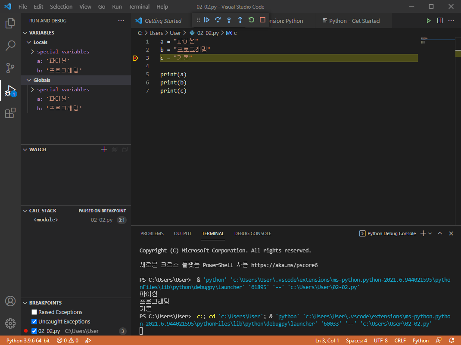The height and width of the screenshot is (345, 461).
Task: Open editor More Actions ellipsis
Action: coord(451,21)
